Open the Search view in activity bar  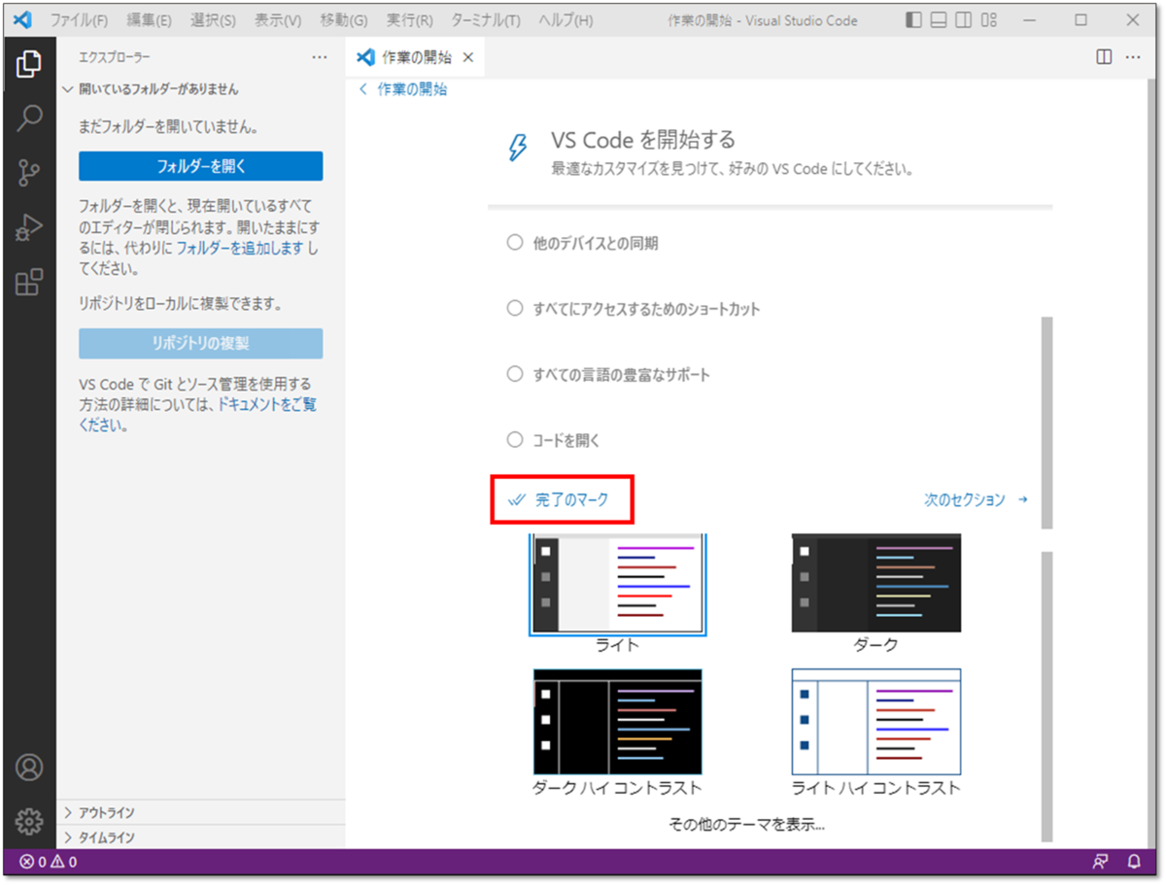(x=29, y=119)
